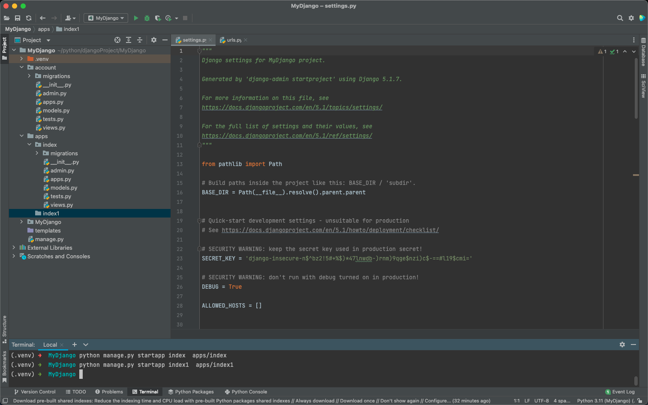Click ref/settings docs URL on line 10
This screenshot has width=648, height=405.
pyautogui.click(x=287, y=136)
